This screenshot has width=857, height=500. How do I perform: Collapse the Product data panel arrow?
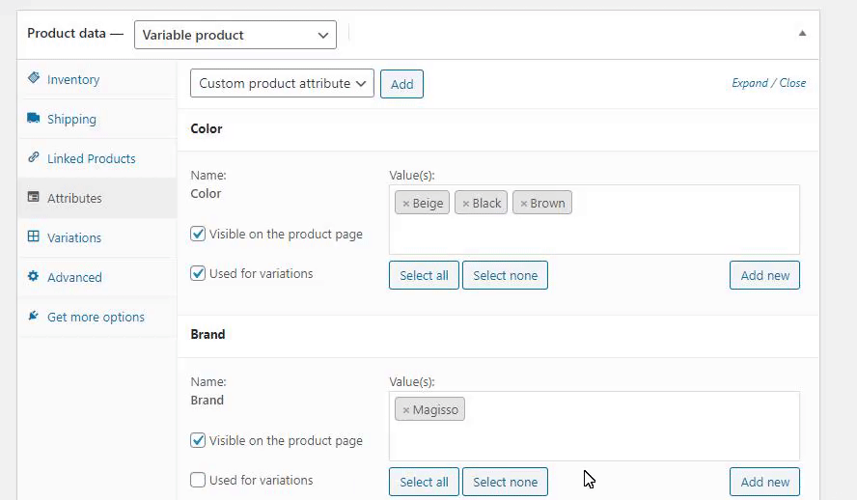pyautogui.click(x=802, y=34)
